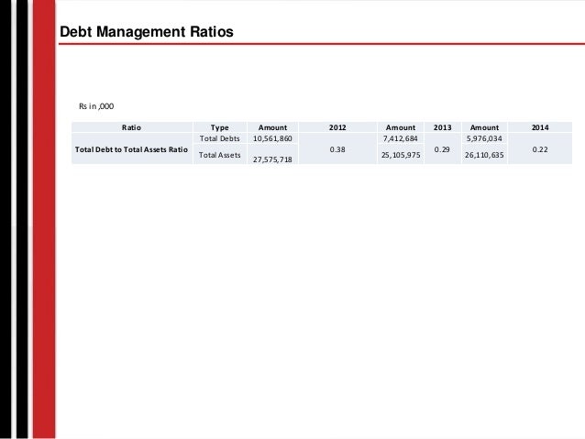Select the '2012' column header
The height and width of the screenshot is (439, 585).
tap(337, 127)
